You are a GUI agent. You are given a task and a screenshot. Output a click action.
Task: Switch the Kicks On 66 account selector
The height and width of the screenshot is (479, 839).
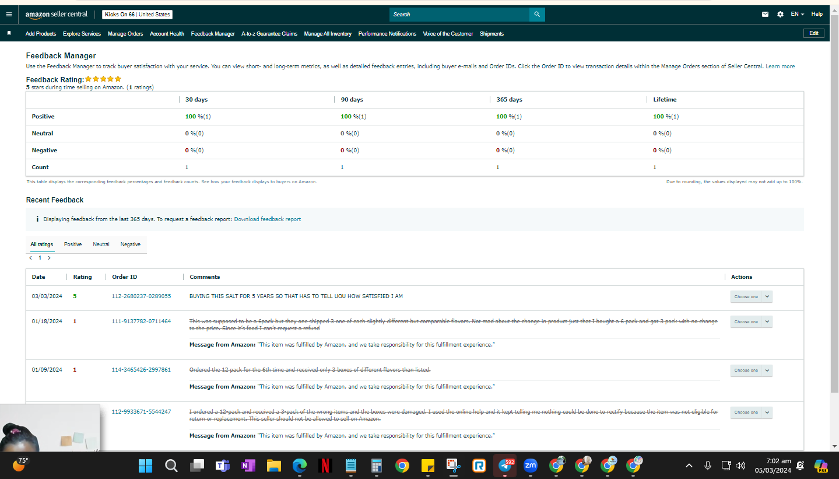(x=137, y=15)
